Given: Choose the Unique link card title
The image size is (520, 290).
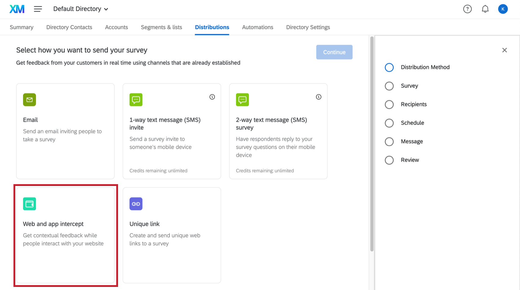Looking at the screenshot, I should (144, 224).
